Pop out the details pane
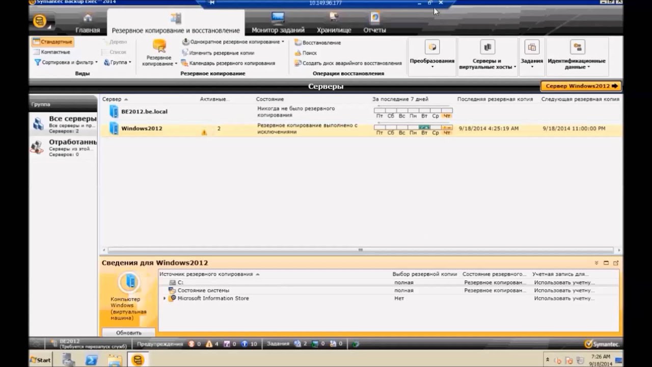652x367 pixels. 616,263
